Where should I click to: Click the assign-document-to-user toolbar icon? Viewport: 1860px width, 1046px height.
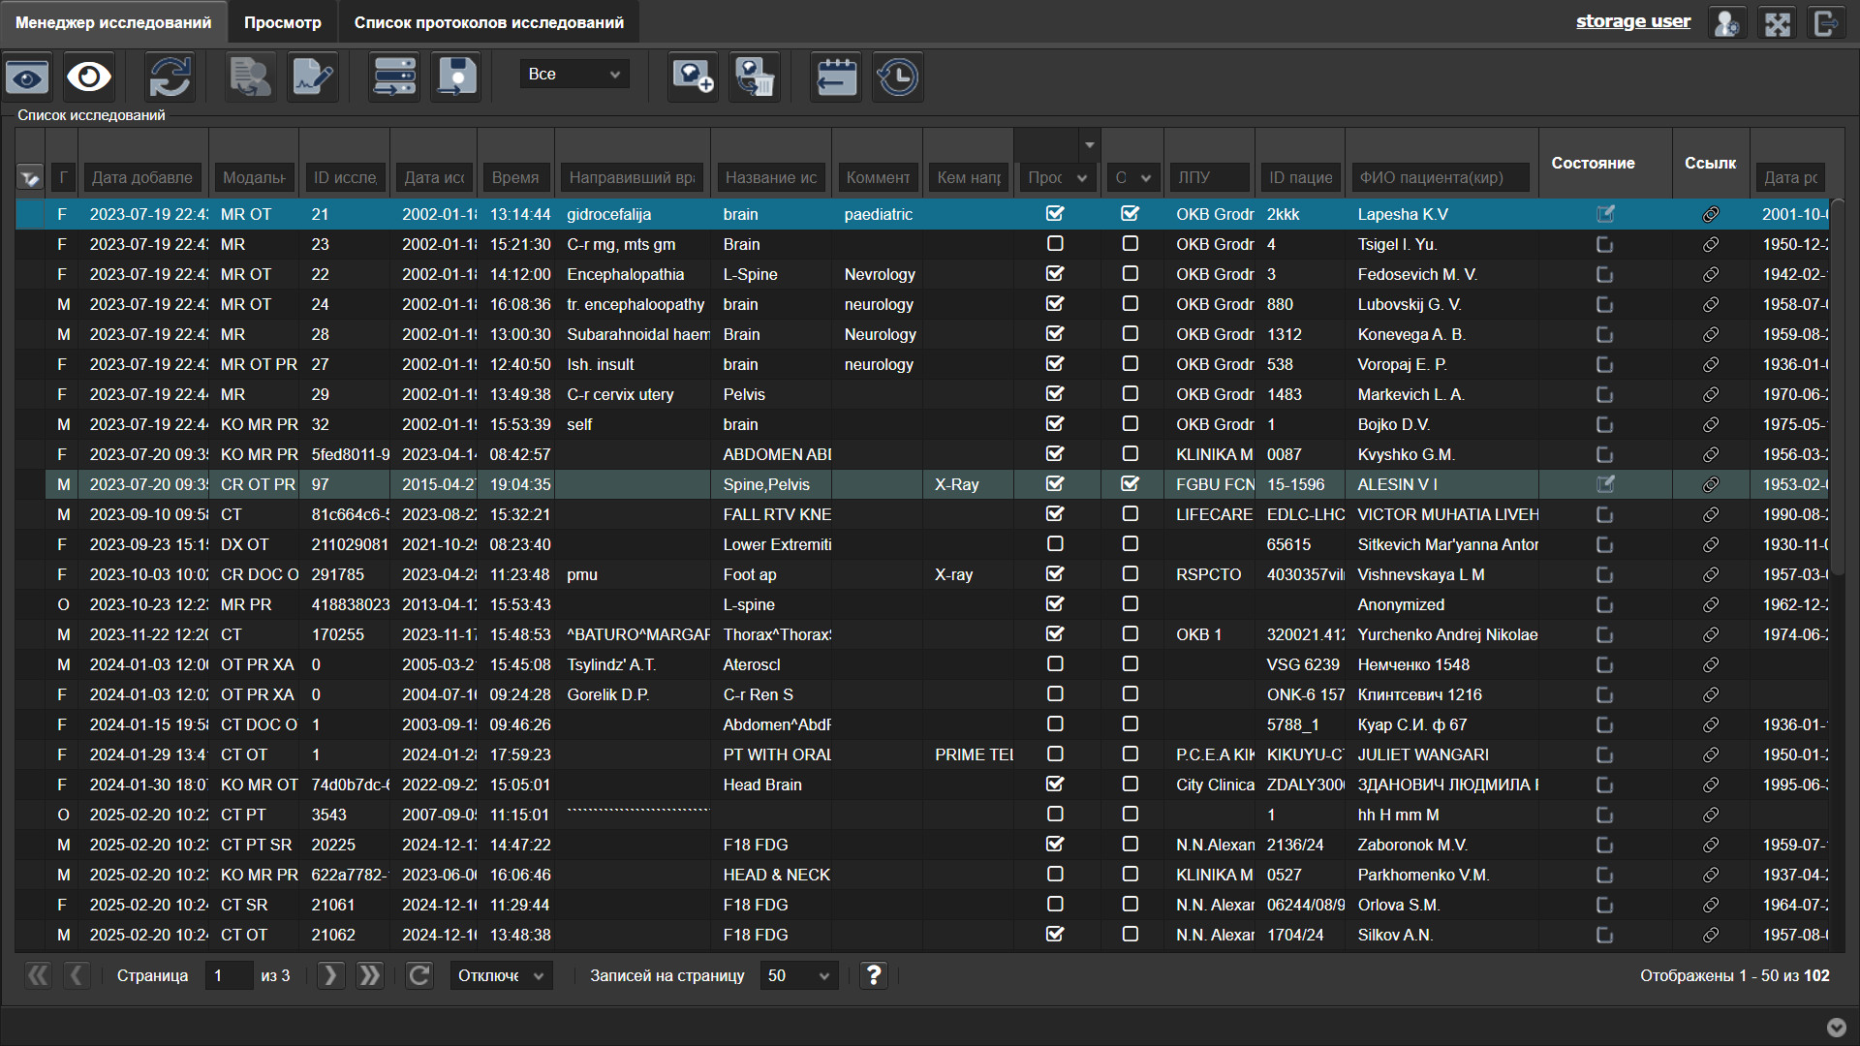(251, 77)
